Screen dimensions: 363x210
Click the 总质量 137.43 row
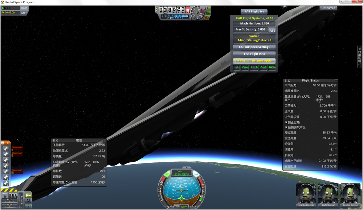click(79, 156)
